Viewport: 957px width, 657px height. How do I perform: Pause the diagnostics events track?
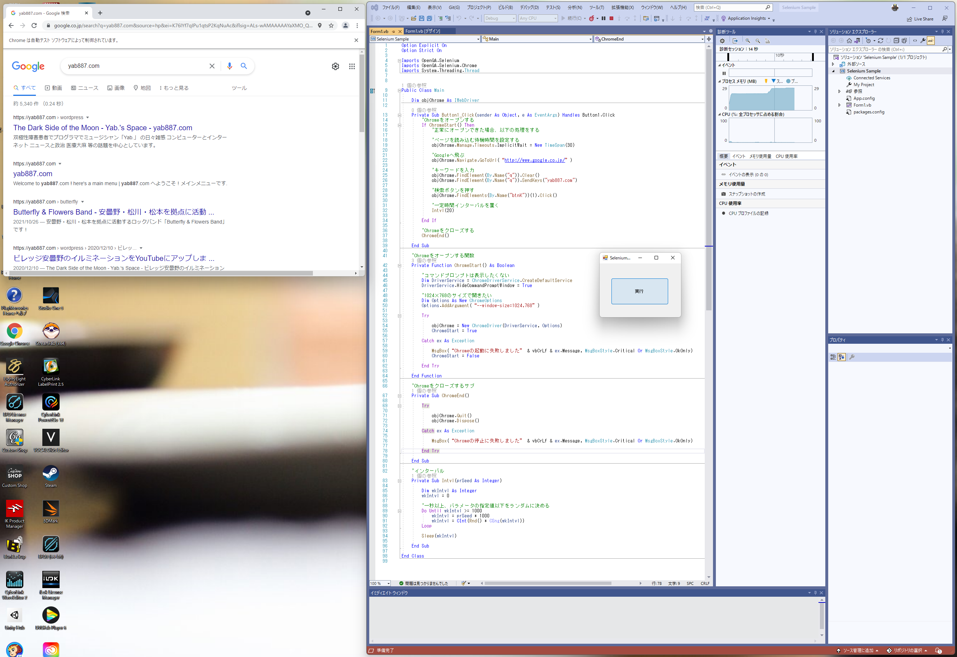click(x=724, y=73)
